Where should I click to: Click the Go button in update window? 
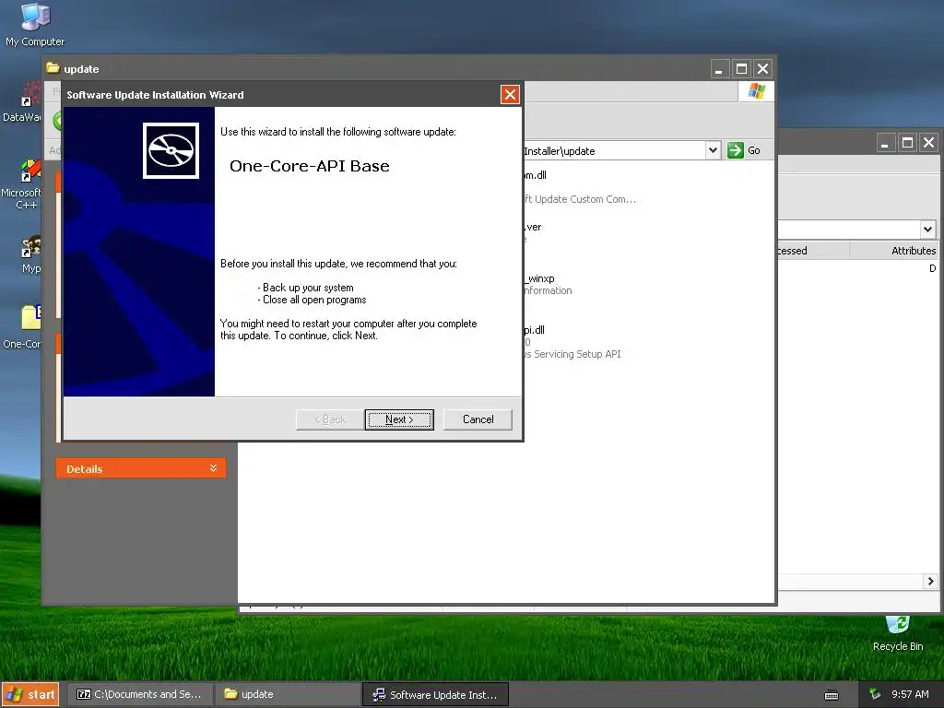point(744,150)
